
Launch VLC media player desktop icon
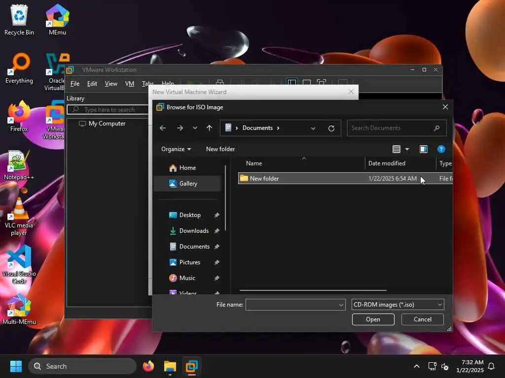pos(19,216)
